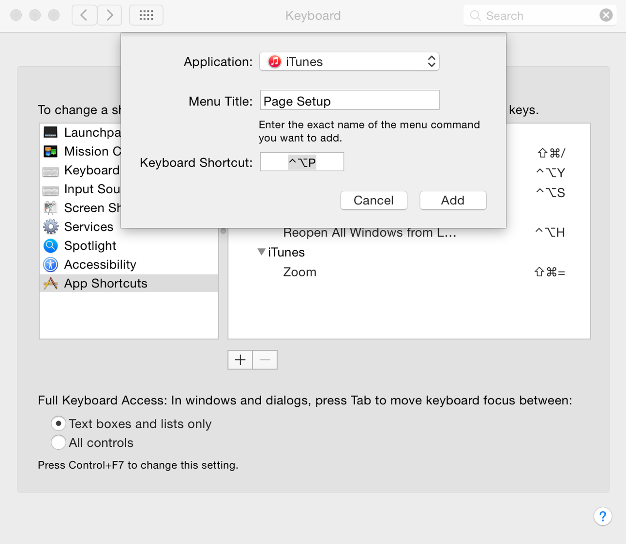This screenshot has width=626, height=544.
Task: Click the Keyboard Shortcut field
Action: tap(302, 162)
